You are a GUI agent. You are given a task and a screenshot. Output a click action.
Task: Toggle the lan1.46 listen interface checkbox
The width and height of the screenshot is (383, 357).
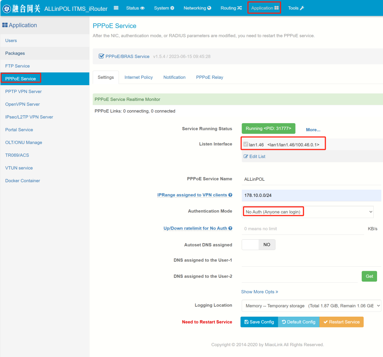pos(246,145)
